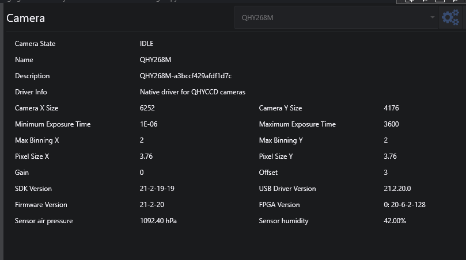Click the USB Driver Version label

coord(287,189)
